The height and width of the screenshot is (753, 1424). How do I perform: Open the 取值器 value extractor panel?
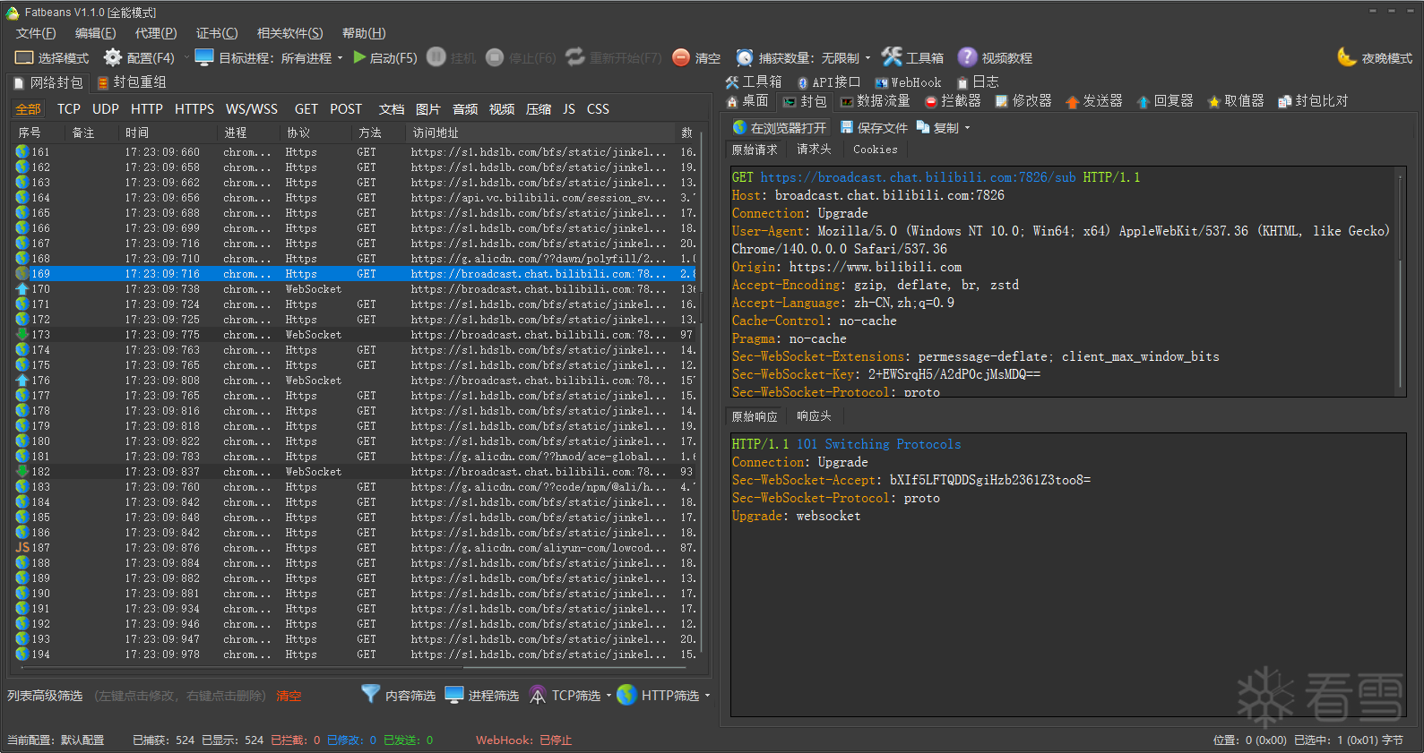[1235, 101]
